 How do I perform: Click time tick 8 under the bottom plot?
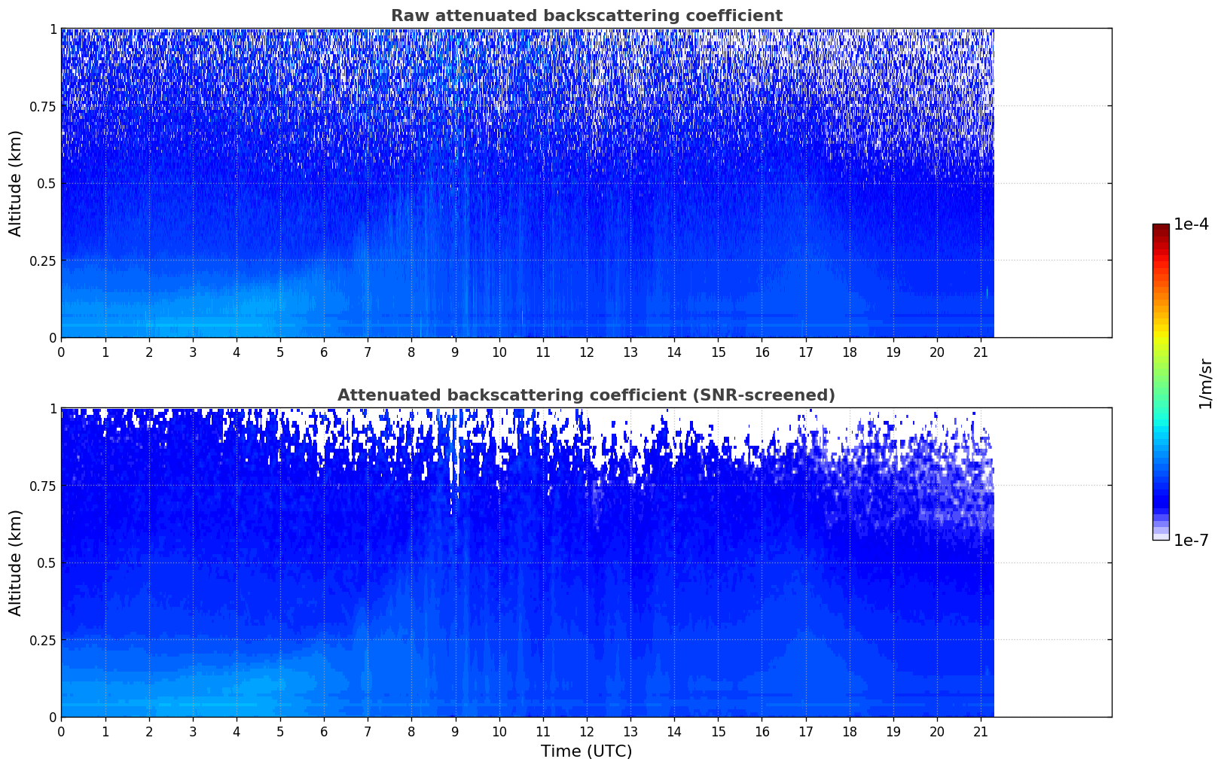[x=411, y=731]
